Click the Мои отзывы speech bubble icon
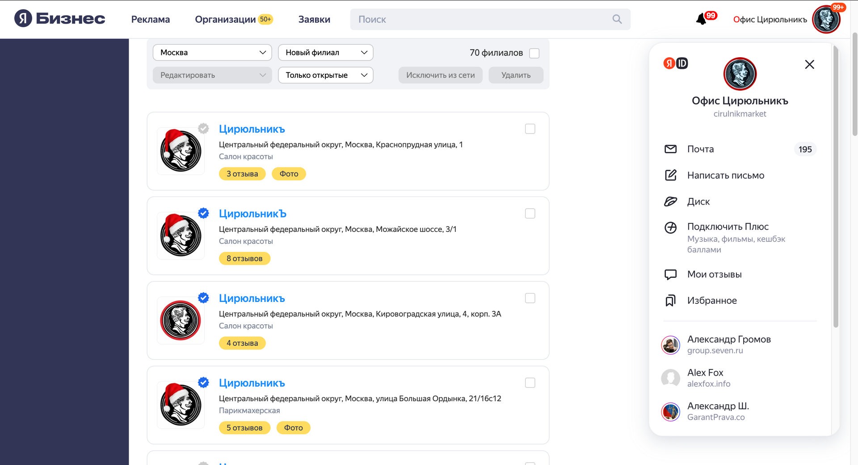This screenshot has width=858, height=465. (670, 274)
